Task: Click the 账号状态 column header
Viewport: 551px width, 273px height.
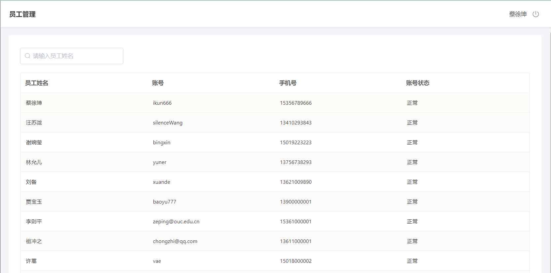Action: (x=418, y=83)
